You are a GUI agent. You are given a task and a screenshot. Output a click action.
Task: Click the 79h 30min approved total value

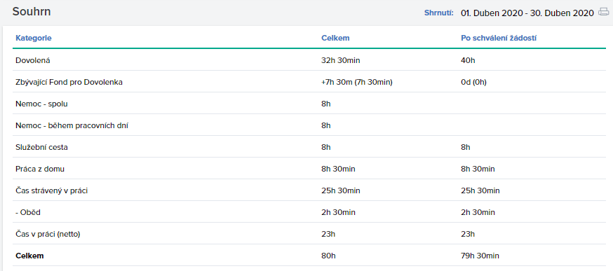click(x=480, y=256)
